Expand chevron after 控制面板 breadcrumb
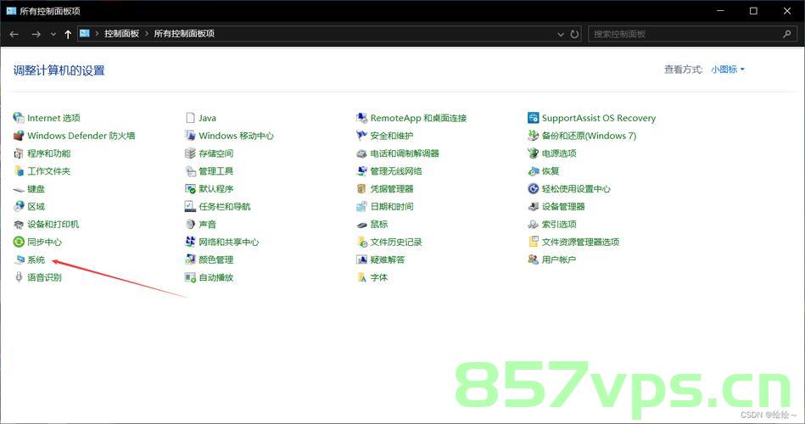This screenshot has width=805, height=424. pyautogui.click(x=147, y=33)
